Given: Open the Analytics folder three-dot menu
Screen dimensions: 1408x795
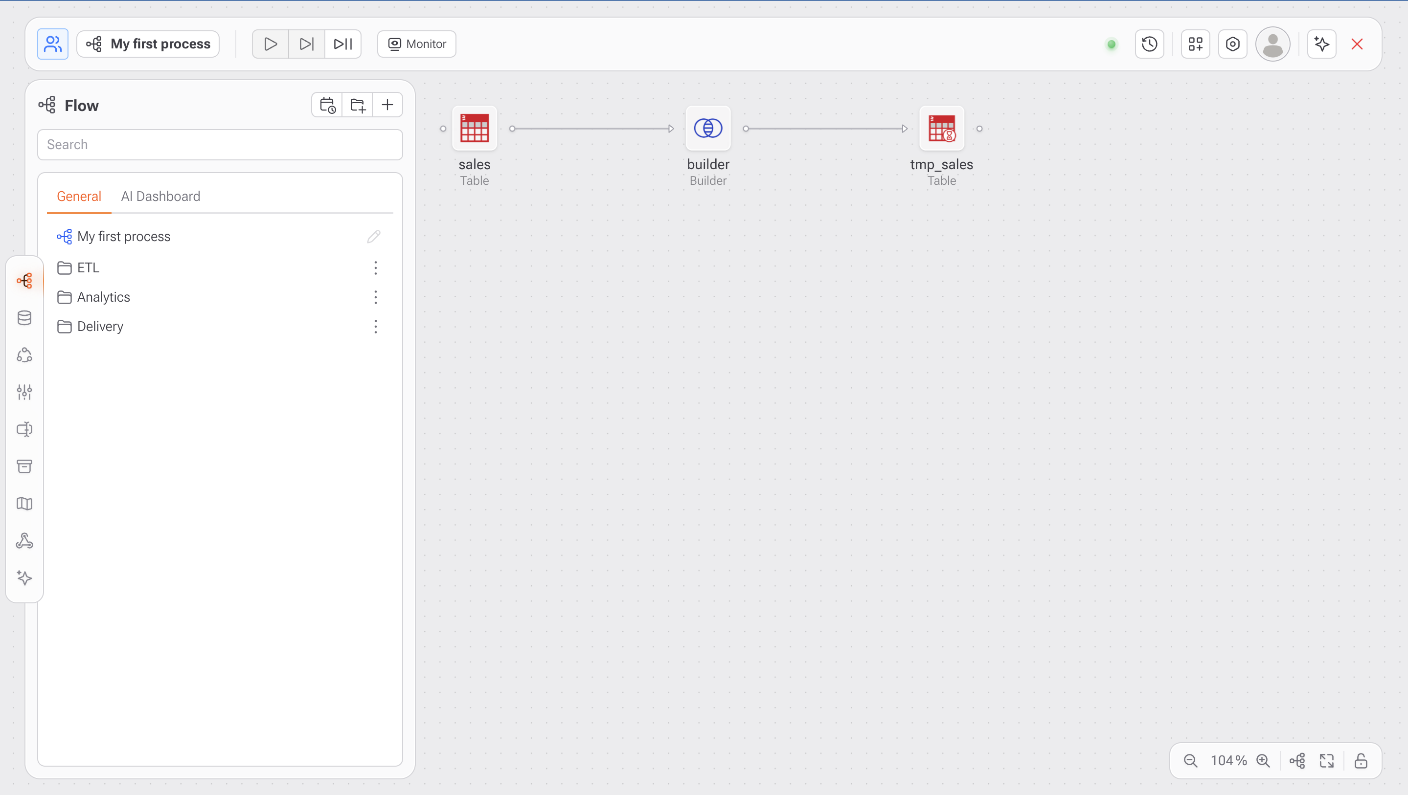Looking at the screenshot, I should 376,297.
